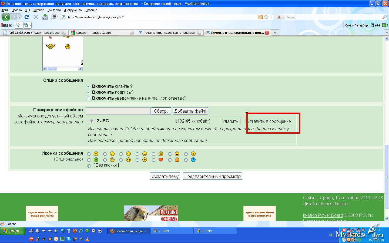
Task: Click the Создать тему button
Action: [165, 176]
